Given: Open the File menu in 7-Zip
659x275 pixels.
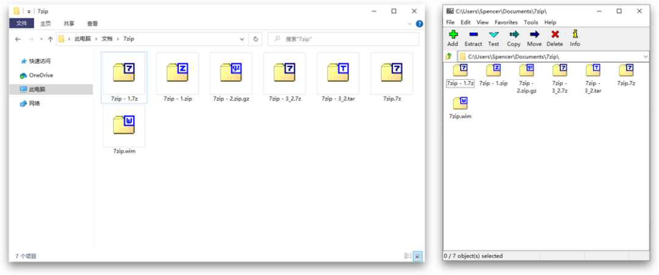Looking at the screenshot, I should click(x=450, y=23).
